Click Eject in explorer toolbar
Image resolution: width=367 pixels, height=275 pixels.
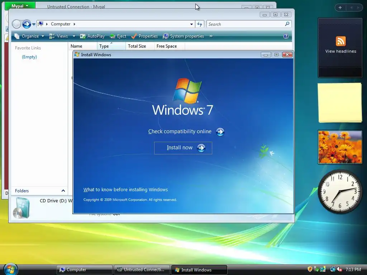click(x=118, y=36)
